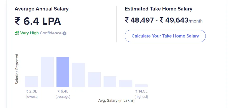Click the seventh histogram bar from the left
228x108 pixels.
click(126, 83)
